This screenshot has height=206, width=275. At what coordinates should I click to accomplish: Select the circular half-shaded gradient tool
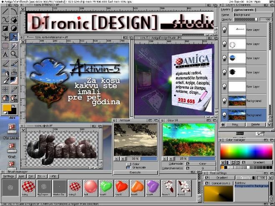pyautogui.click(x=14, y=29)
